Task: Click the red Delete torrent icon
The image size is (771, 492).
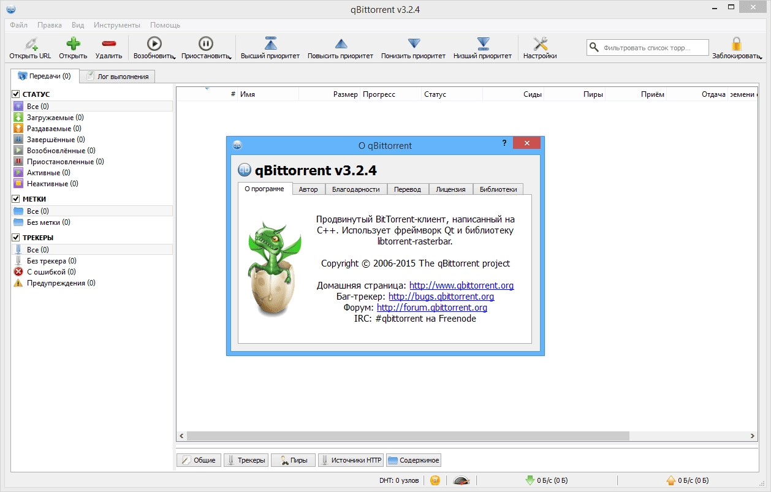Action: coord(109,44)
